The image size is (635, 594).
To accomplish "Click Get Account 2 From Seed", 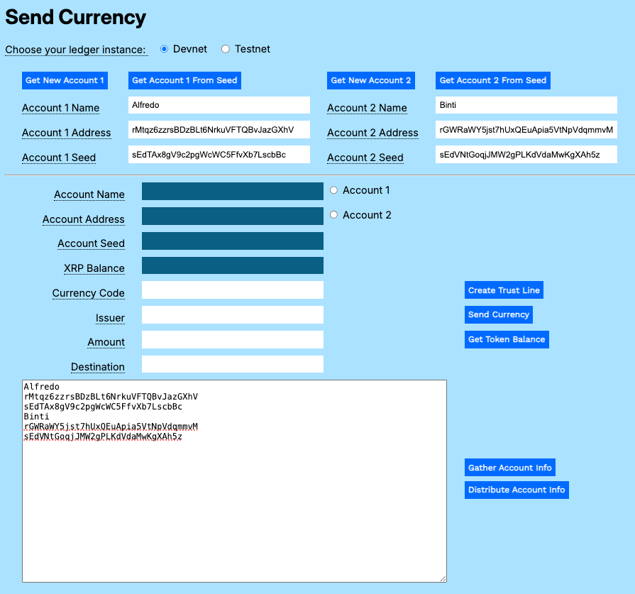I will click(492, 80).
